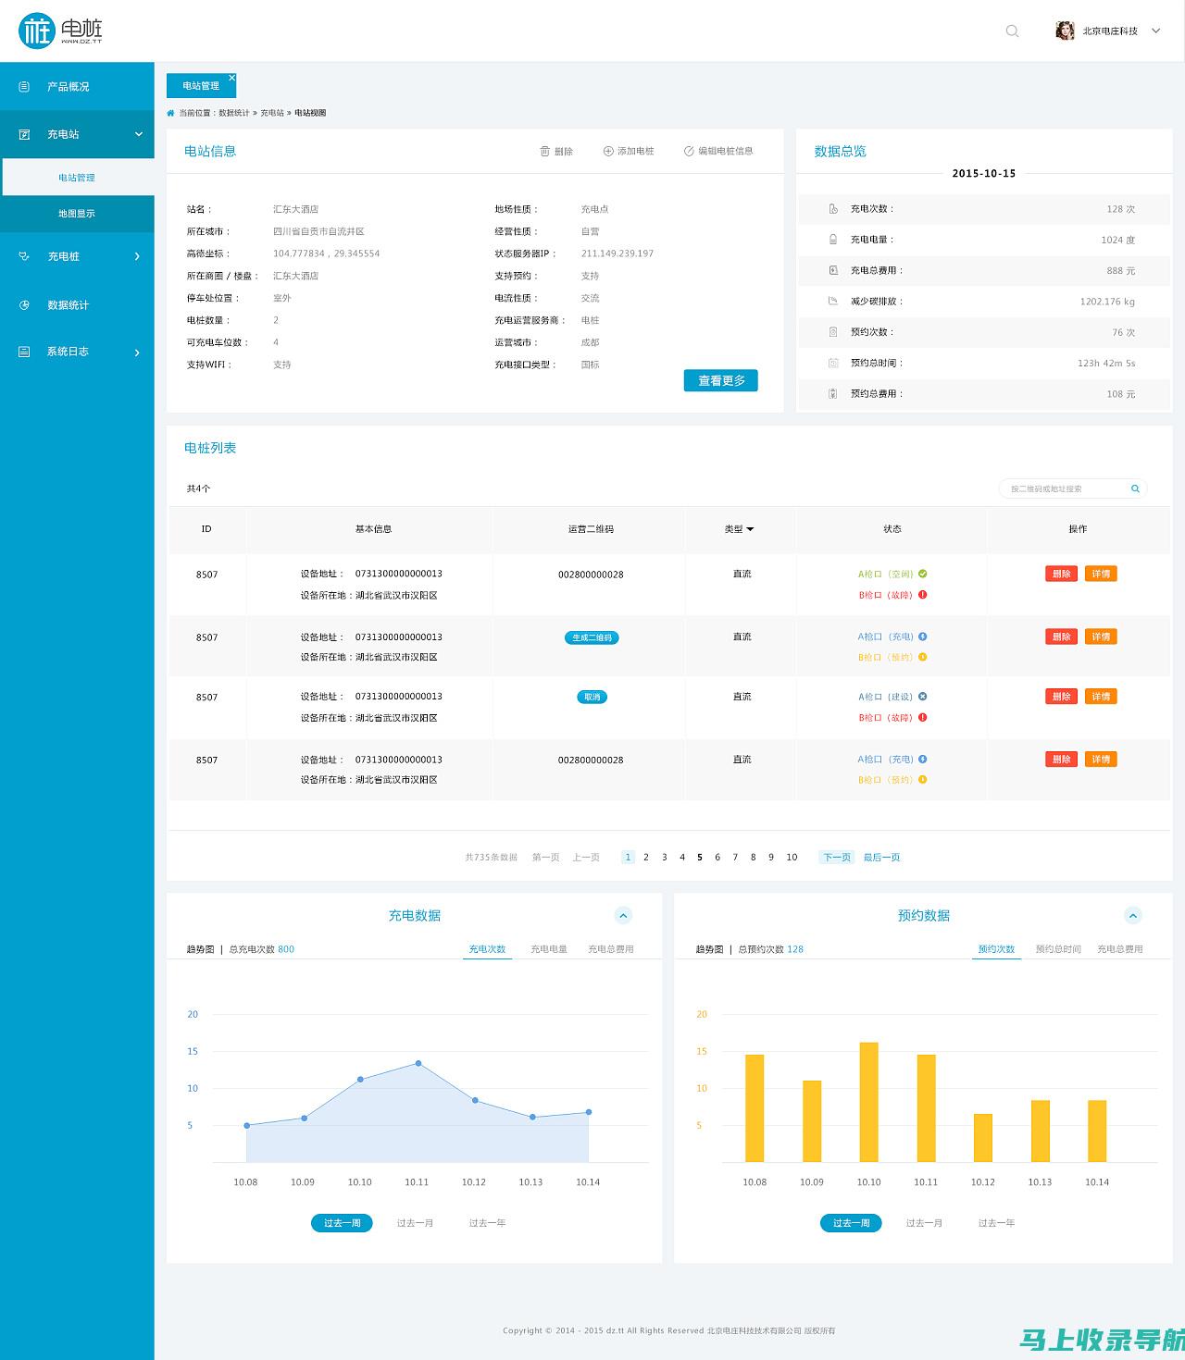Click the 查看更多 button
This screenshot has width=1185, height=1360.
(x=721, y=380)
